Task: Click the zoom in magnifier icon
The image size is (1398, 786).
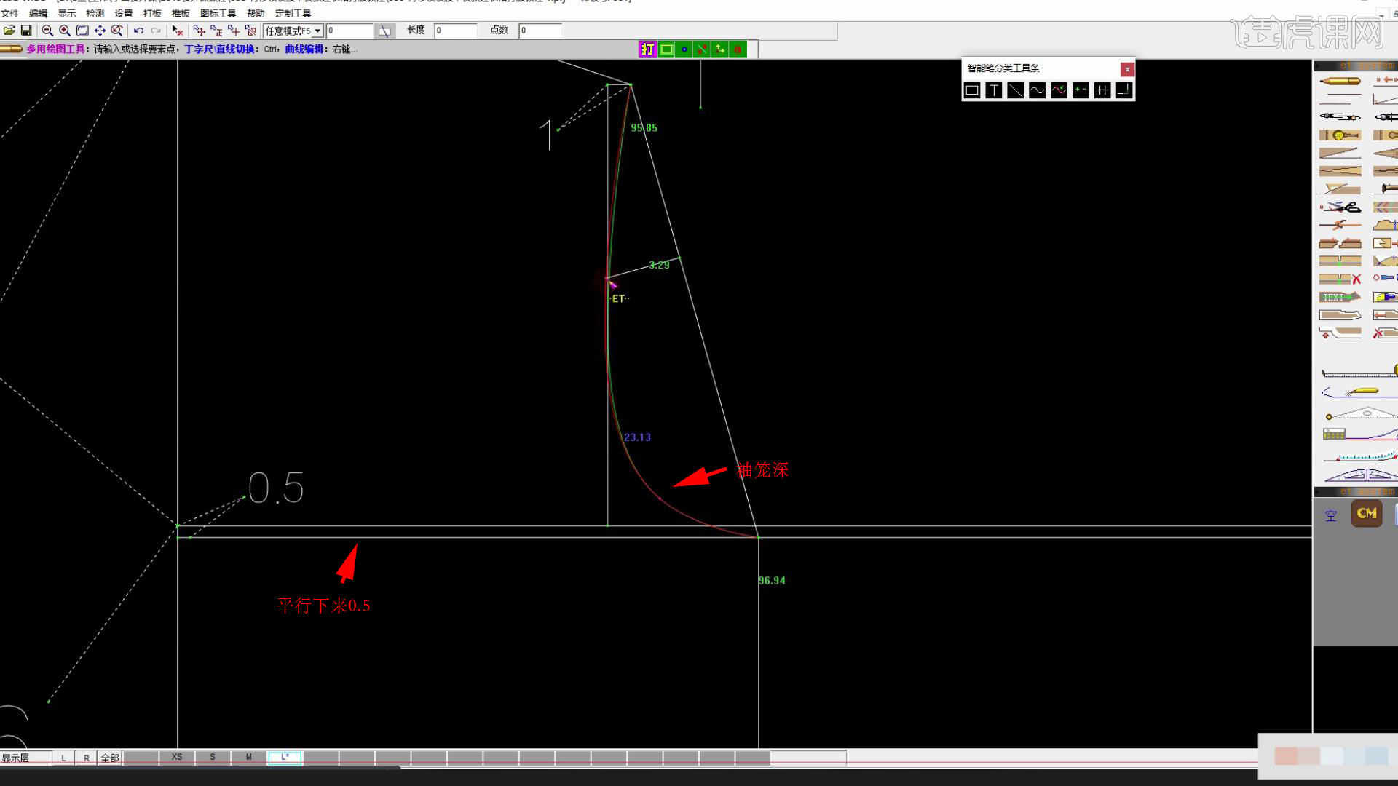Action: [65, 31]
